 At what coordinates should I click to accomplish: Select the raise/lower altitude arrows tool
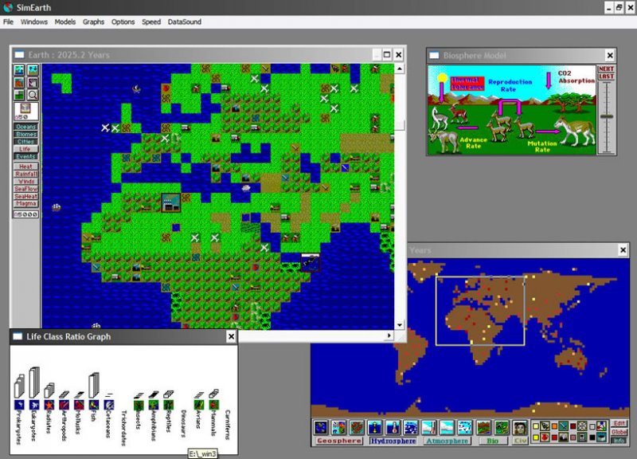point(33,70)
